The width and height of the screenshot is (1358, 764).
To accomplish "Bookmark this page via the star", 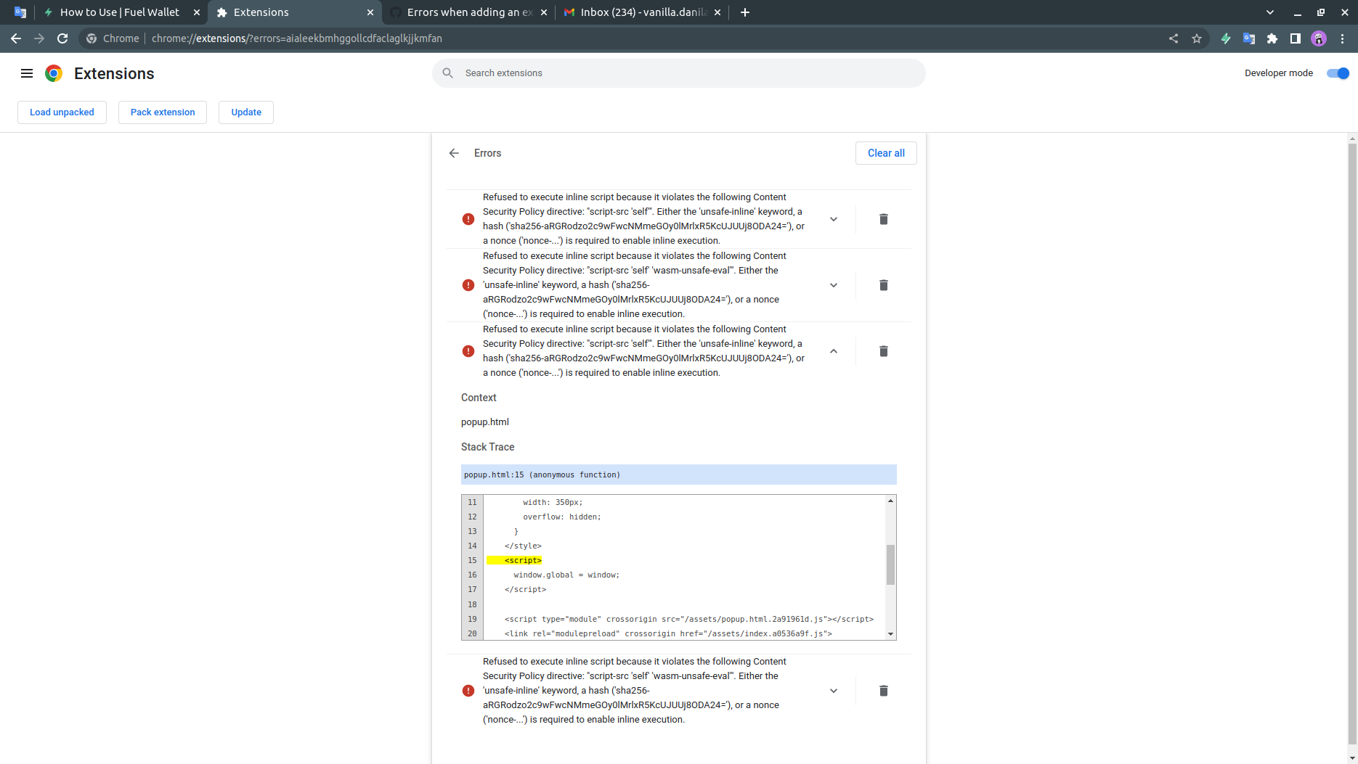I will (x=1197, y=38).
